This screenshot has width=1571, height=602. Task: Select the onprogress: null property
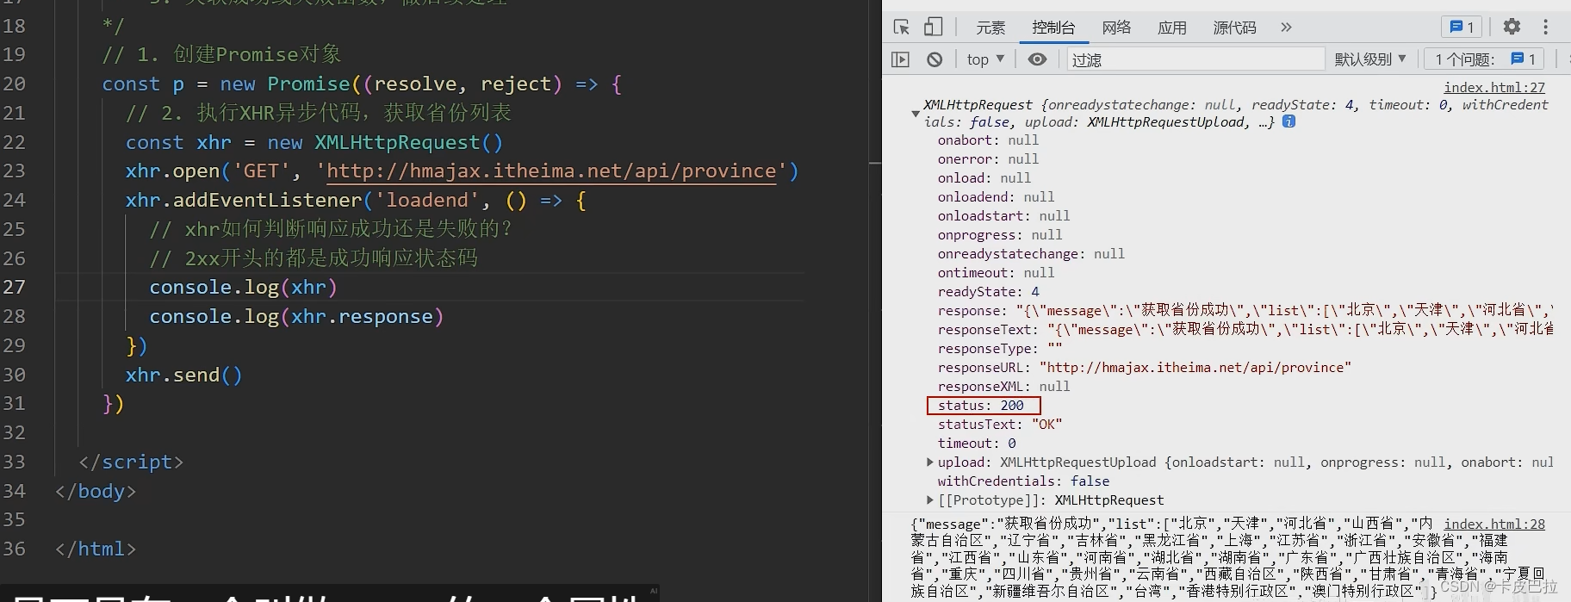[1000, 235]
